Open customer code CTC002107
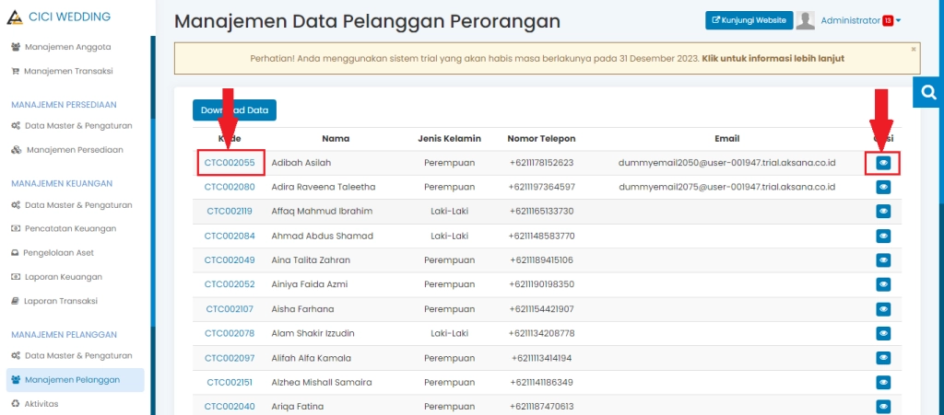Screen dimensions: 944x415 coord(230,309)
